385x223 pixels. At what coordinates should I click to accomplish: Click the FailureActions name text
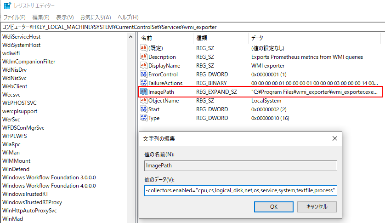click(165, 83)
